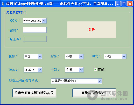Screen dimensions: 134x105
Task: Click the app icon in the title bar
Action: coord(3,4)
